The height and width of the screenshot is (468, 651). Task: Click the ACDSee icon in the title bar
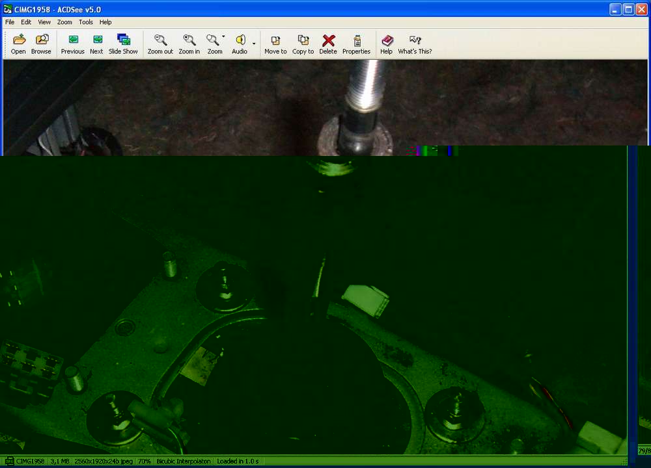(7, 9)
